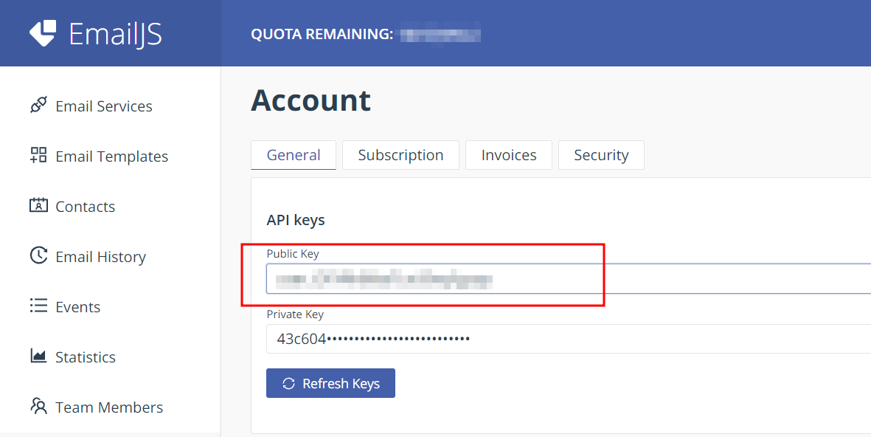Click the Contacts card icon
This screenshot has height=437, width=871.
(x=38, y=205)
